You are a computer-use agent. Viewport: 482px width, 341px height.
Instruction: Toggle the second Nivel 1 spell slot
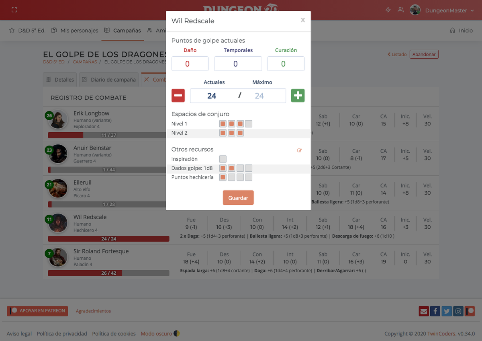pos(231,123)
